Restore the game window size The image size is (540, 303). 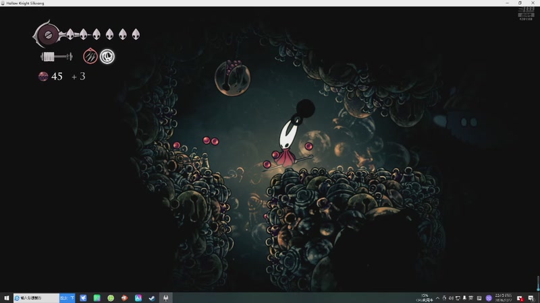coord(520,3)
